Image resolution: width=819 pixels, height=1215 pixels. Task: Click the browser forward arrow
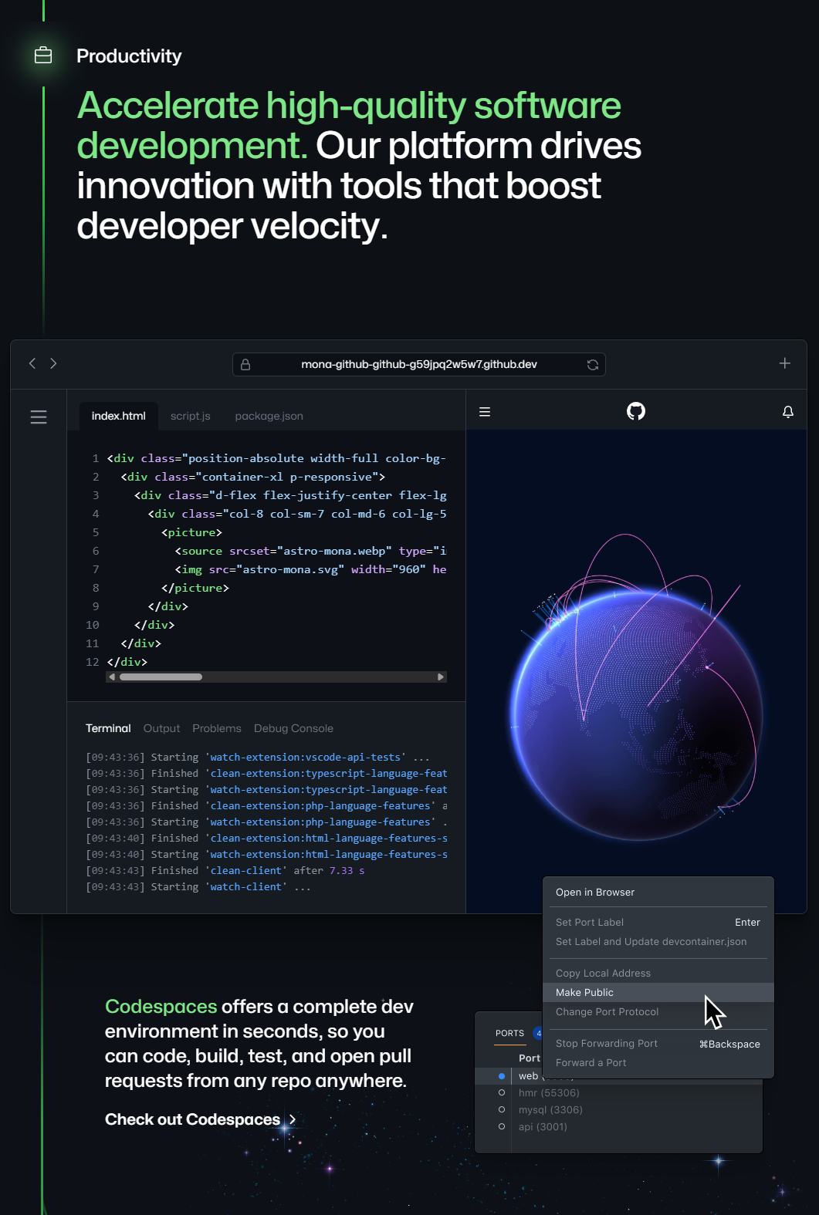tap(53, 363)
